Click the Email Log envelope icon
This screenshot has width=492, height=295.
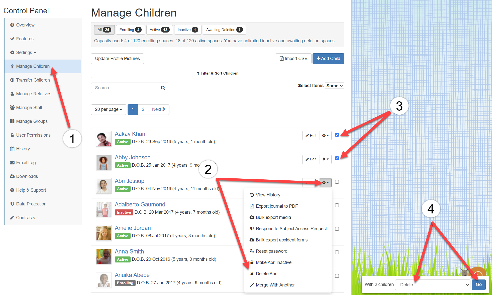12,163
